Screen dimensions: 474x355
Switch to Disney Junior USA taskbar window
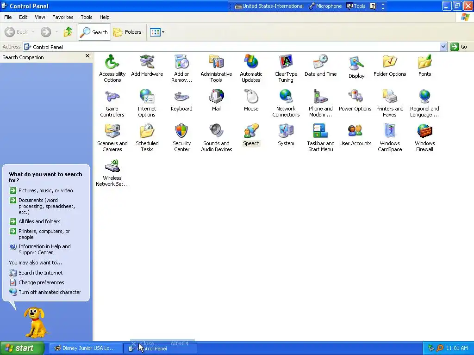coord(86,348)
